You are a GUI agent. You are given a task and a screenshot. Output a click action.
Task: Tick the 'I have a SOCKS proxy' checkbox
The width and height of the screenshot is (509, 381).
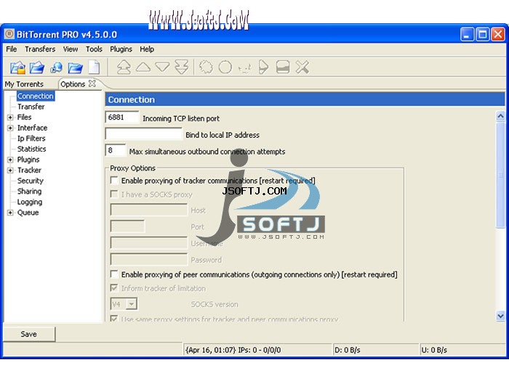(114, 194)
